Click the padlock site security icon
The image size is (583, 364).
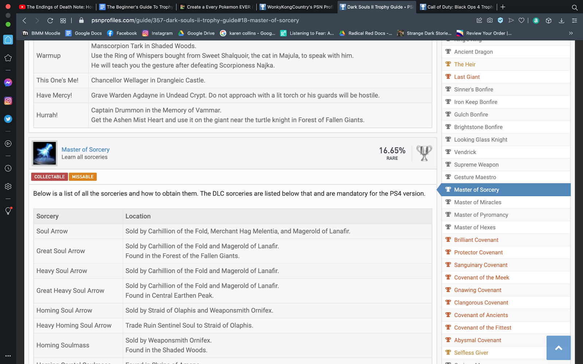coord(81,20)
